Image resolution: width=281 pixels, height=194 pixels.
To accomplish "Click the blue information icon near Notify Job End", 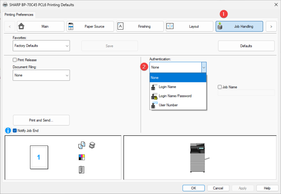I will click(7, 130).
